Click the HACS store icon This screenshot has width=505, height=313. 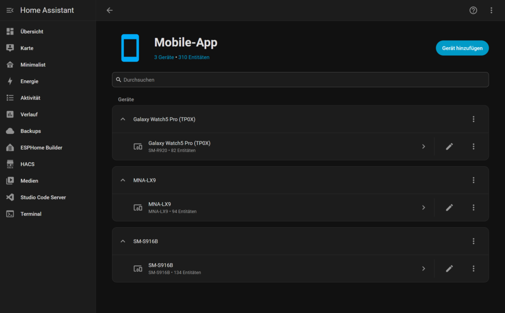click(x=10, y=164)
